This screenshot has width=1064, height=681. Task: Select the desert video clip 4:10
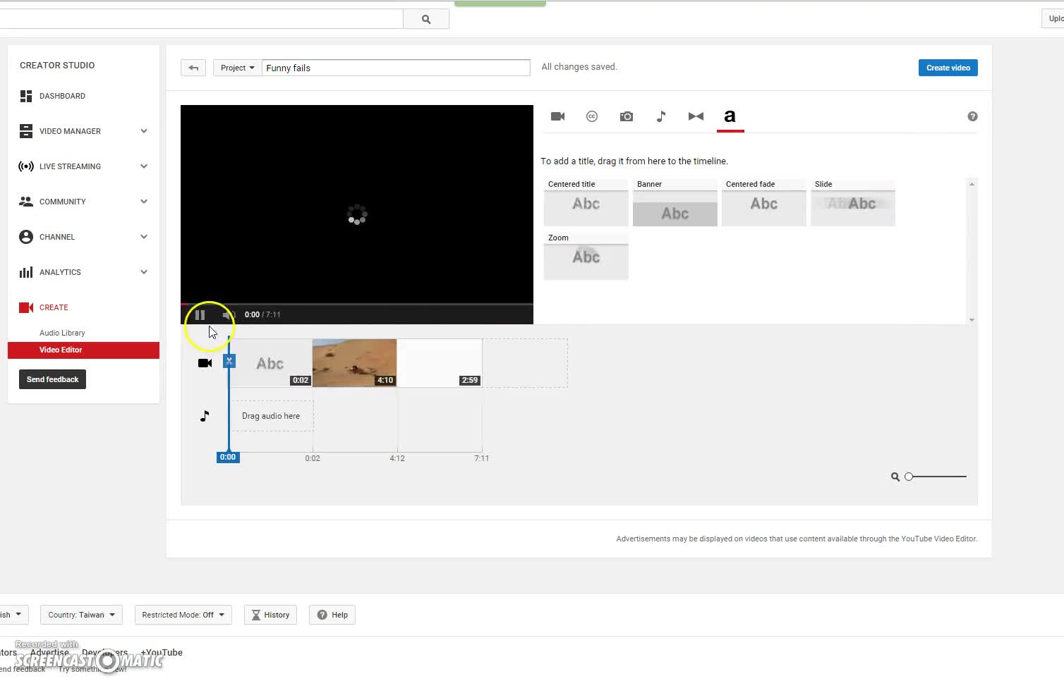pyautogui.click(x=354, y=363)
